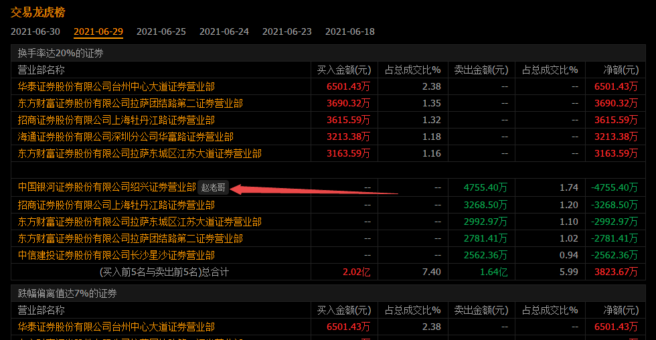Open 东方财富拉萨团结路第二营业部 in the sell list
Image resolution: width=656 pixels, height=340 pixels.
coord(130,238)
